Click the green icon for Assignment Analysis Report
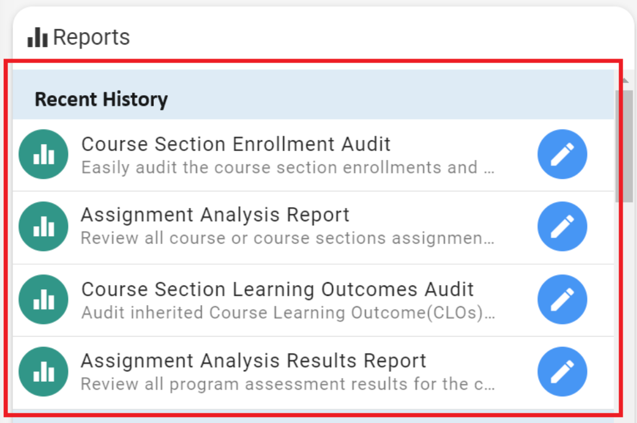This screenshot has width=637, height=423. [x=43, y=226]
